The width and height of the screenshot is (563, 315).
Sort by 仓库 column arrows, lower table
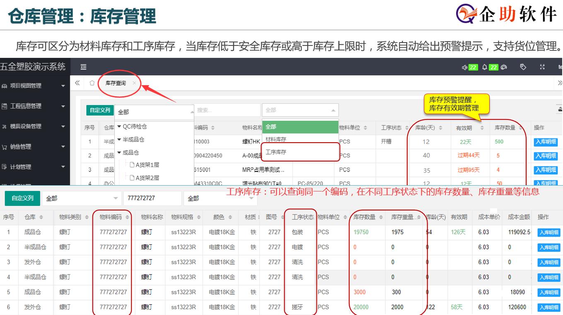[x=41, y=217]
